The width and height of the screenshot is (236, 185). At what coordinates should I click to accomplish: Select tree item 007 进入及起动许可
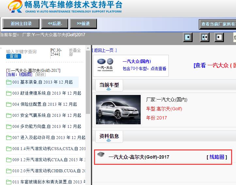point(49,138)
